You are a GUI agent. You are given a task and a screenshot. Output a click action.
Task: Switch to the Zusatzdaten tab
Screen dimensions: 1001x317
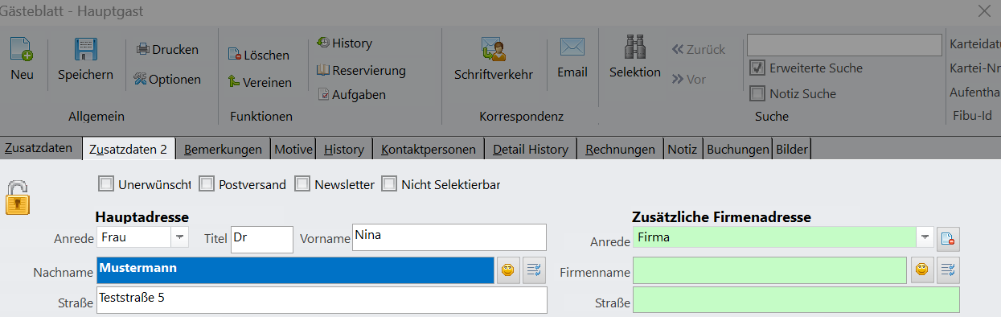(x=39, y=149)
